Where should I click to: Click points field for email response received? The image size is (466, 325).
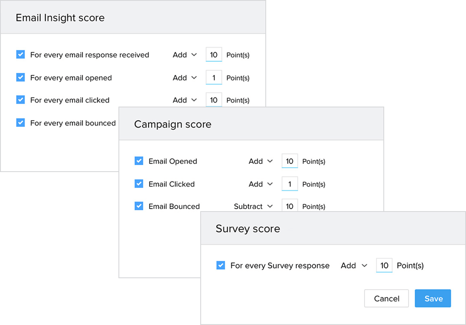tap(214, 55)
